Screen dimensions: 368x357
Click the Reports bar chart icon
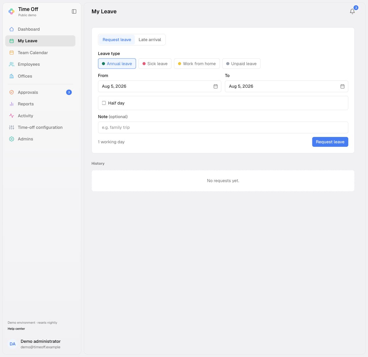pyautogui.click(x=12, y=104)
